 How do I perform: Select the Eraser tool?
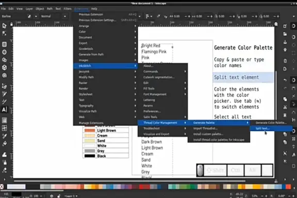[x=4, y=170]
